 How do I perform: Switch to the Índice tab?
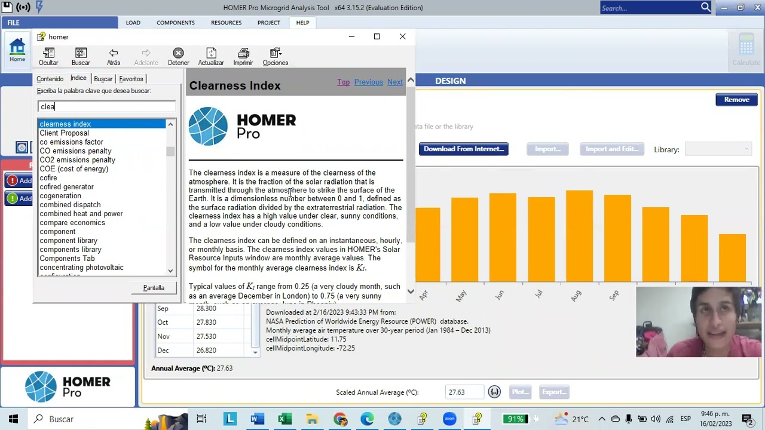coord(78,78)
